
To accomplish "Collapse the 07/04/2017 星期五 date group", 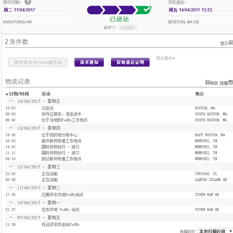I will click(11, 217).
